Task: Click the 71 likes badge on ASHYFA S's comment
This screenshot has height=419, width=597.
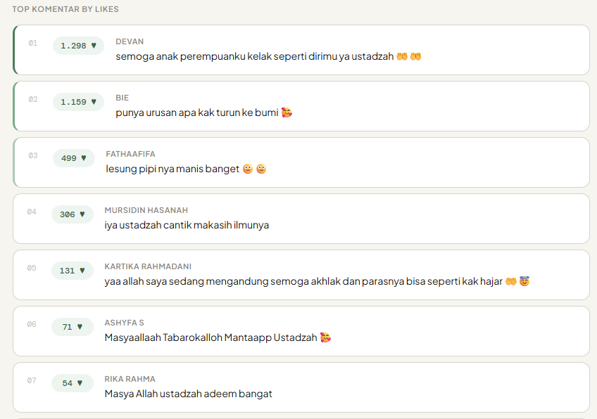Action: point(73,327)
